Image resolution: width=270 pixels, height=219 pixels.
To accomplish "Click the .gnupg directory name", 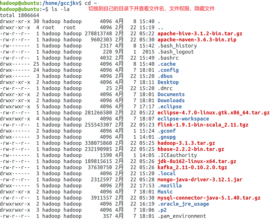I will 166,137.
